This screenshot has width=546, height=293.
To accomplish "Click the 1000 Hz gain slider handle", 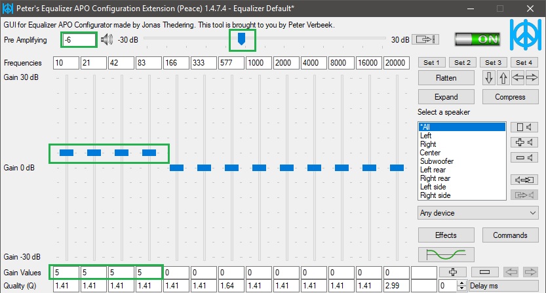I will coord(259,168).
